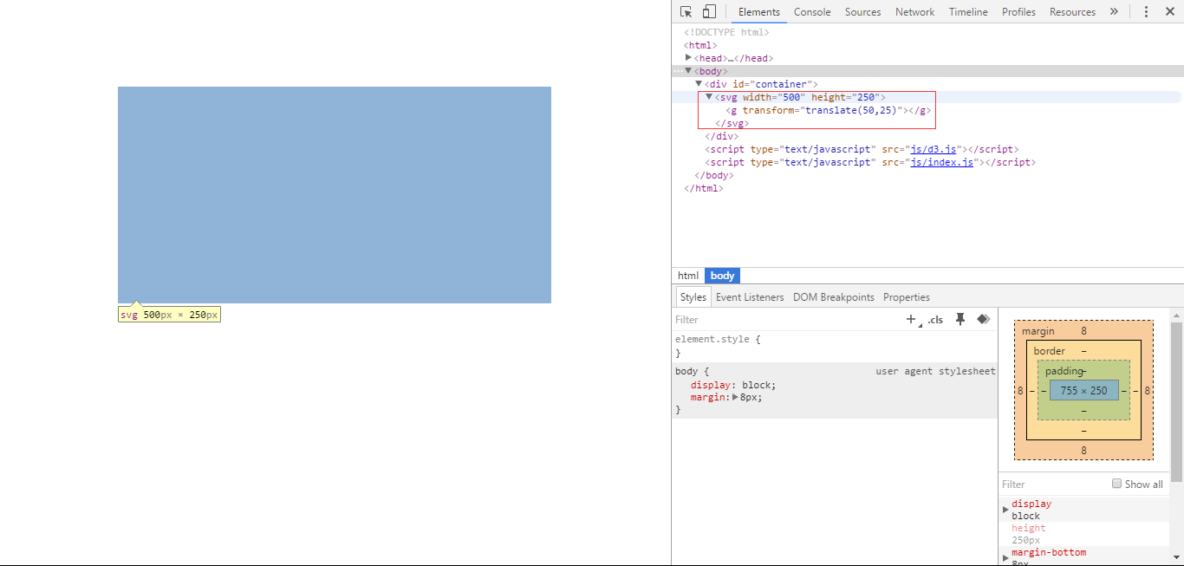The image size is (1184, 566).
Task: Close the DevTools panel
Action: (1169, 11)
